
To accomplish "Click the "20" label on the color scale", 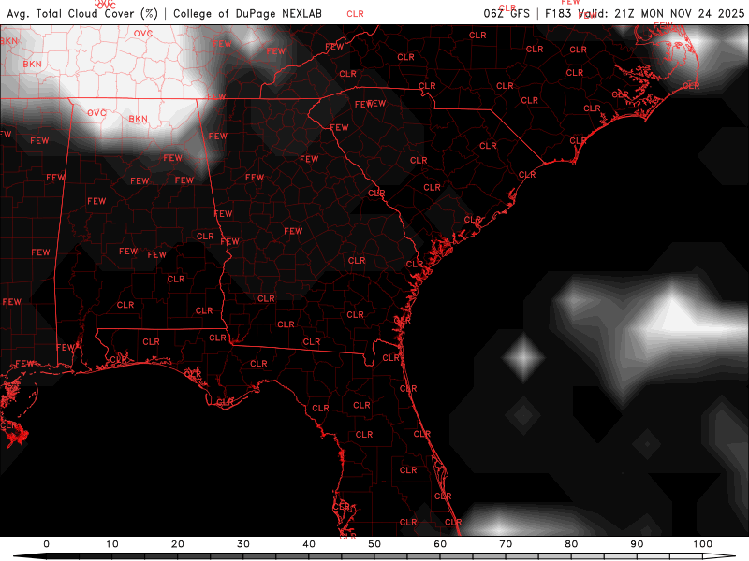I will click(177, 544).
